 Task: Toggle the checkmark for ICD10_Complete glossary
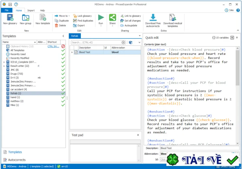point(63,62)
